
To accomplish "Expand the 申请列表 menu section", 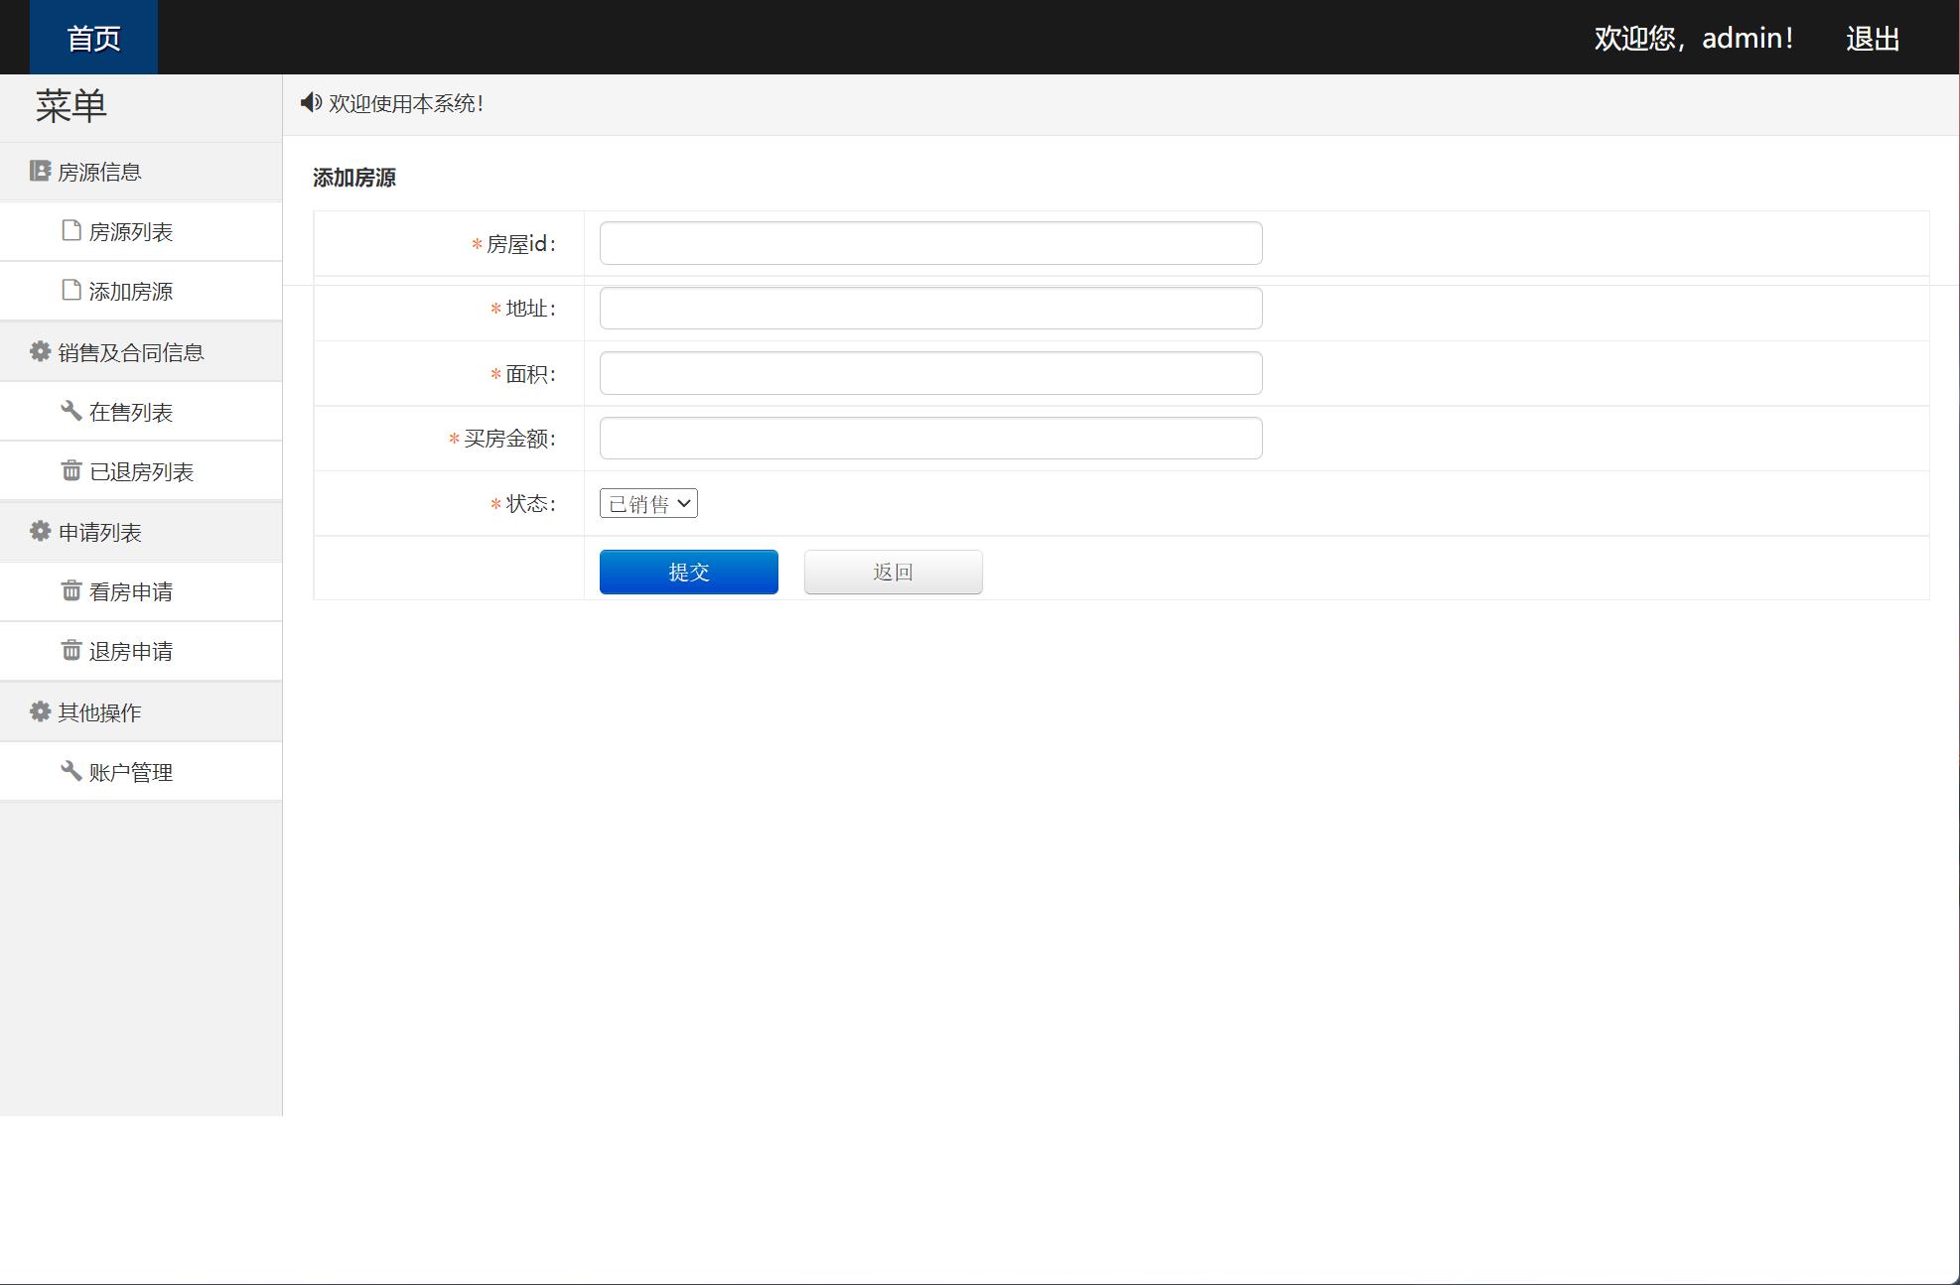I will [x=99, y=533].
